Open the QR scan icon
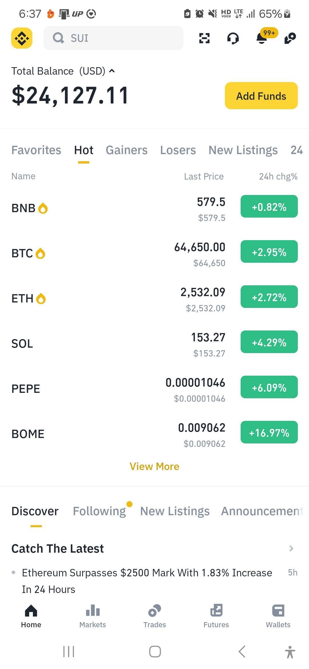This screenshot has width=309, height=669. point(204,38)
